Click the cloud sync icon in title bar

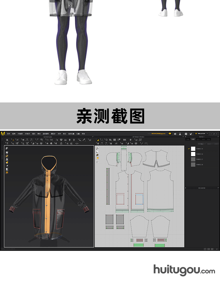click(x=170, y=133)
